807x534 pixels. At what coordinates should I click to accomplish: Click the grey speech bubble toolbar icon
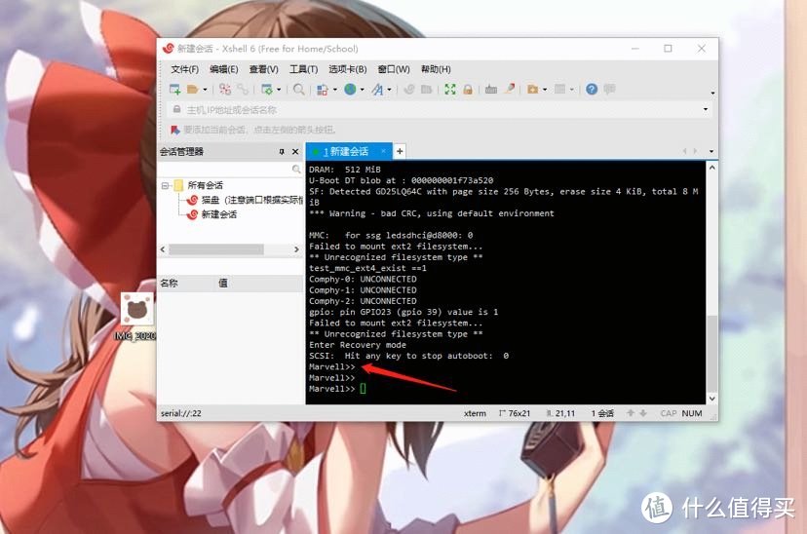point(609,89)
